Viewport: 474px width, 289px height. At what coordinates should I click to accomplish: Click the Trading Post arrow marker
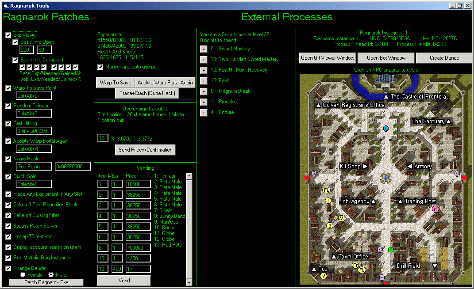pyautogui.click(x=400, y=202)
